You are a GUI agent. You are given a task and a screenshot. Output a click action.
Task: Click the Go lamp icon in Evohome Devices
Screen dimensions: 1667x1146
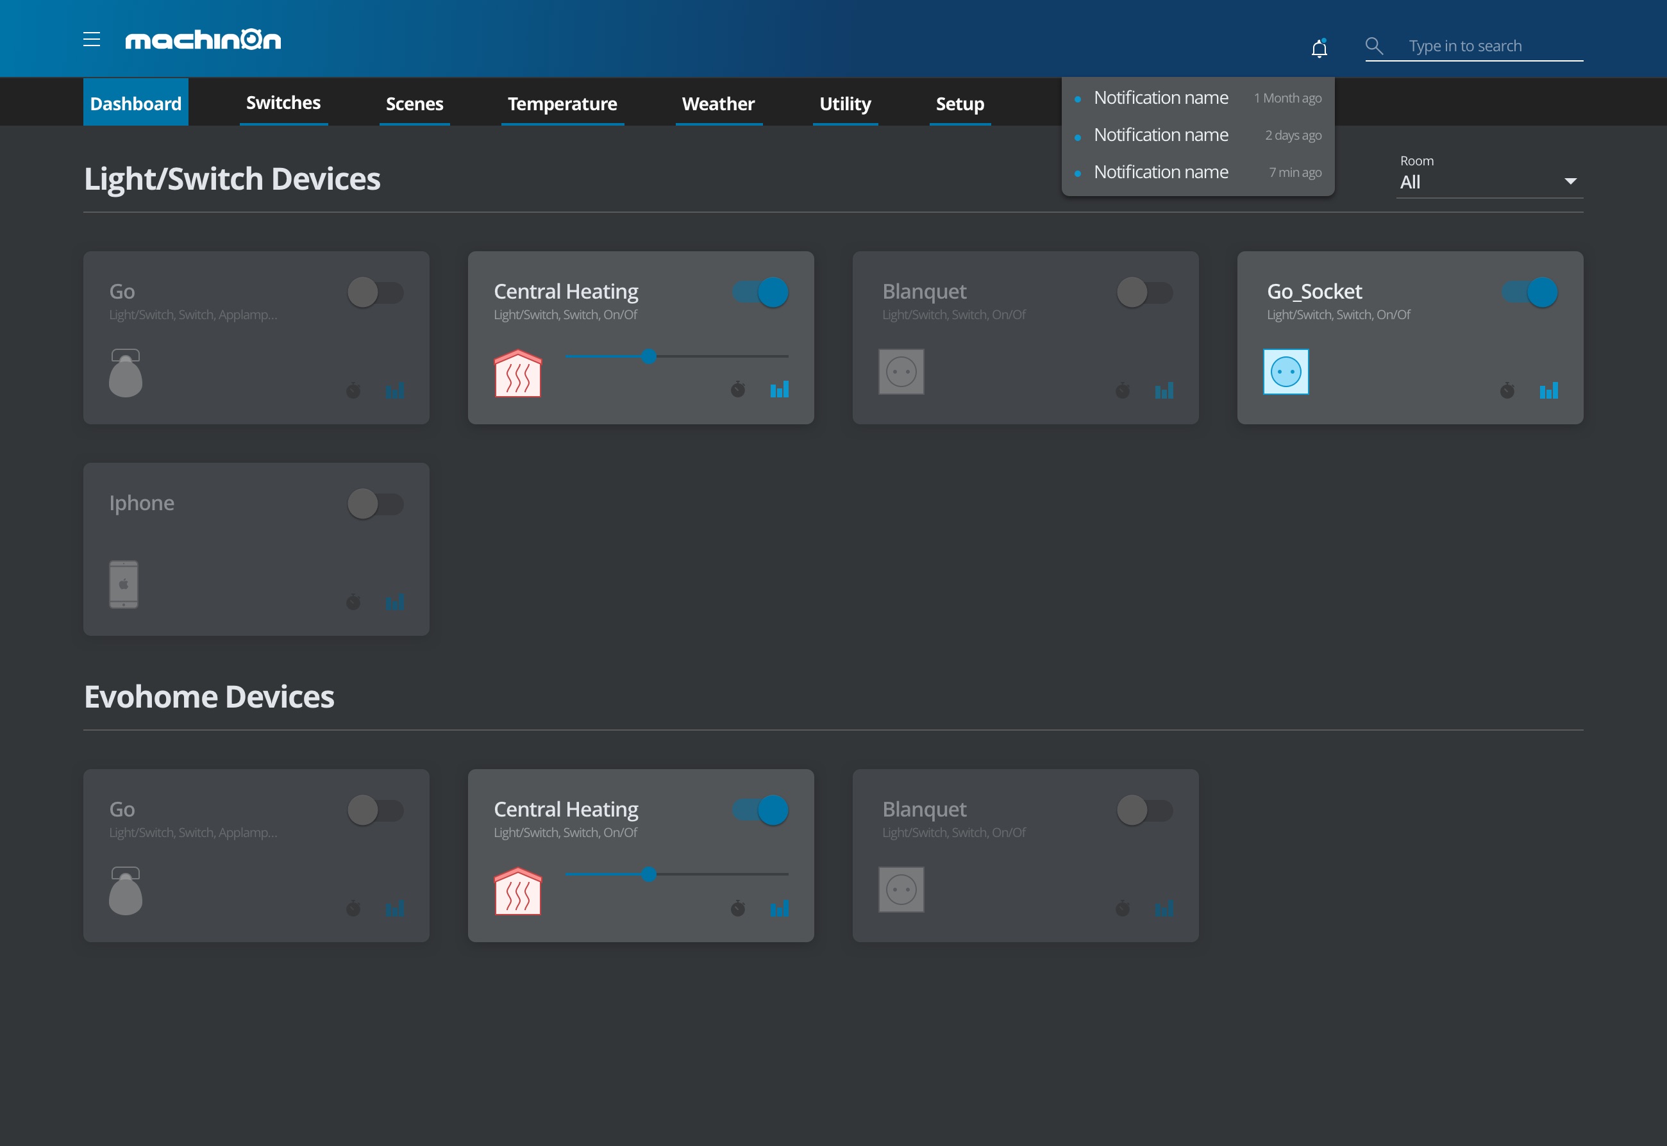(x=126, y=890)
